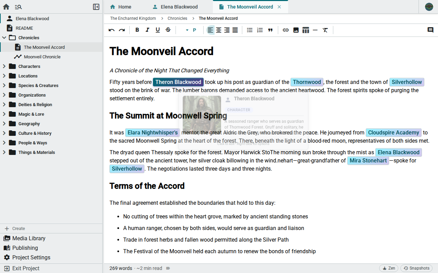
Task: Click the Theron Blackwood portrait thumbnail
Action: click(x=202, y=115)
